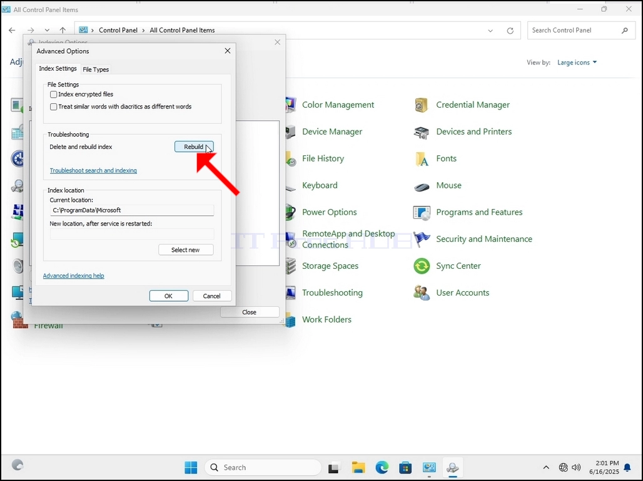Click the Current location path field

[x=131, y=210]
